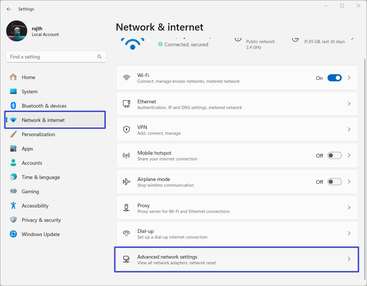
Task: Turn off the Wi-Fi toggle
Action: pyautogui.click(x=334, y=78)
